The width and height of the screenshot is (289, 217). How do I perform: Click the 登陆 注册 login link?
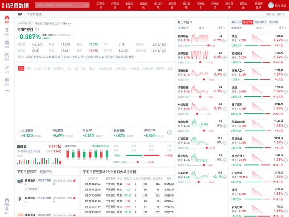point(280,6)
